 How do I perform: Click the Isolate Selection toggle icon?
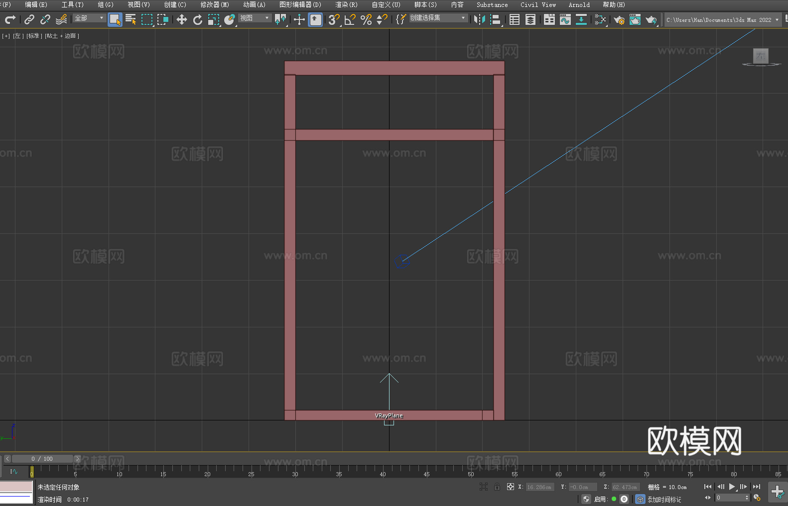pyautogui.click(x=483, y=487)
